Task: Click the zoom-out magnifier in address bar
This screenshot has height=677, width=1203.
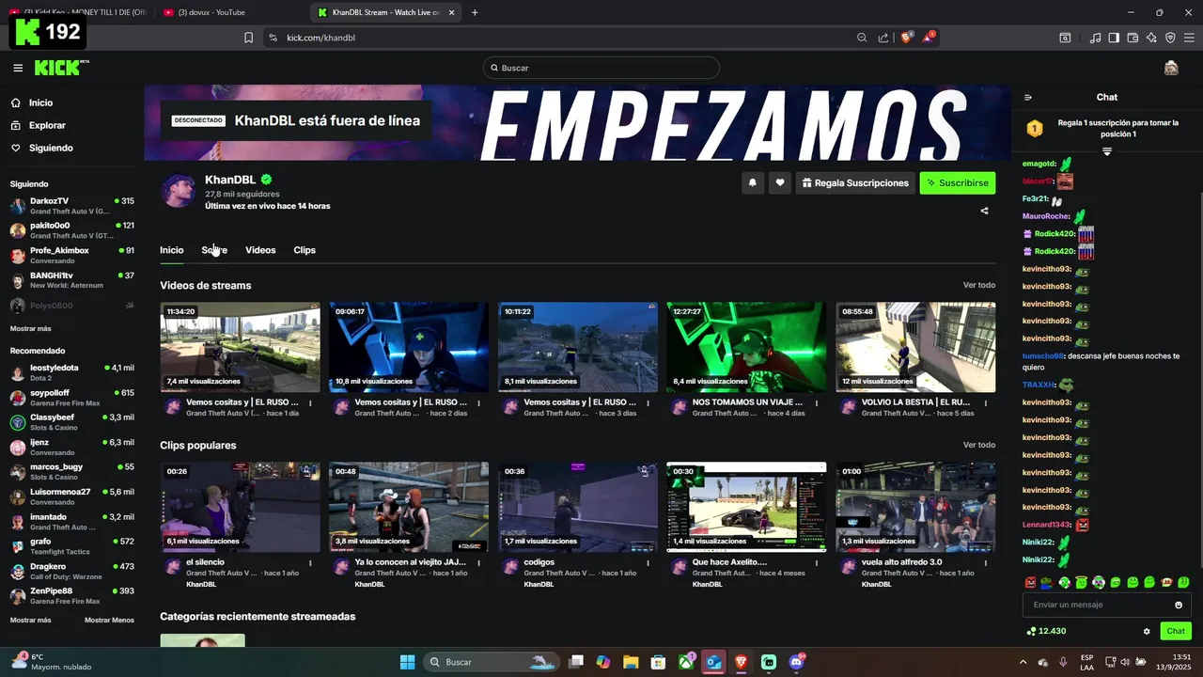Action: click(862, 38)
